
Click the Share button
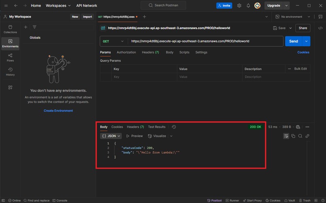coord(303,28)
